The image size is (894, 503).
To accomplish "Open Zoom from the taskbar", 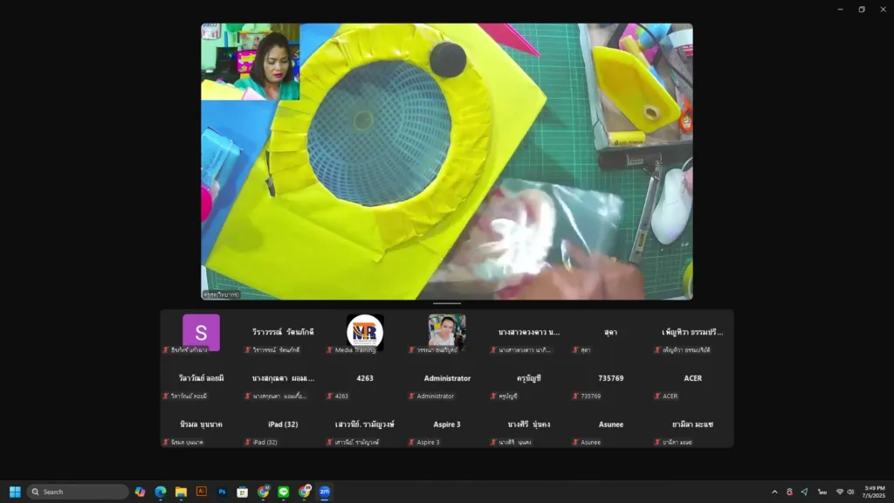I will pos(325,492).
